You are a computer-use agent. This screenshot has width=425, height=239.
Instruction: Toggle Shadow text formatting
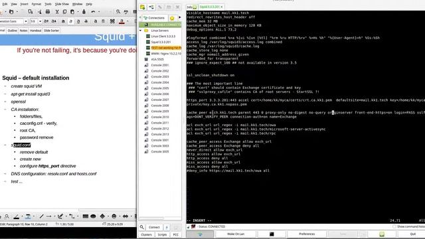click(x=96, y=21)
